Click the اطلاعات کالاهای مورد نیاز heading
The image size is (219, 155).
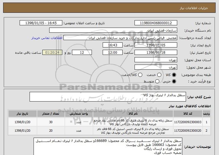click(190, 106)
